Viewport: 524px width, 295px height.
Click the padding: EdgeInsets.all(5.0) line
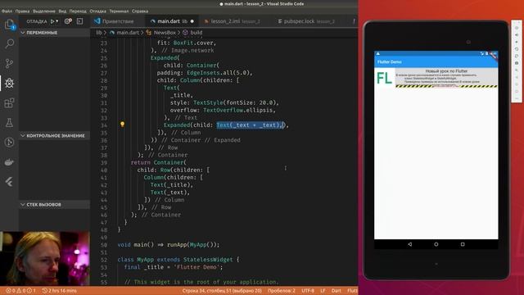point(205,73)
